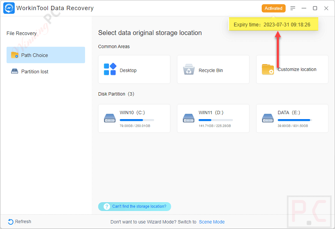
Task: Click the WIN11 (D:) usage bar
Action: point(216,120)
